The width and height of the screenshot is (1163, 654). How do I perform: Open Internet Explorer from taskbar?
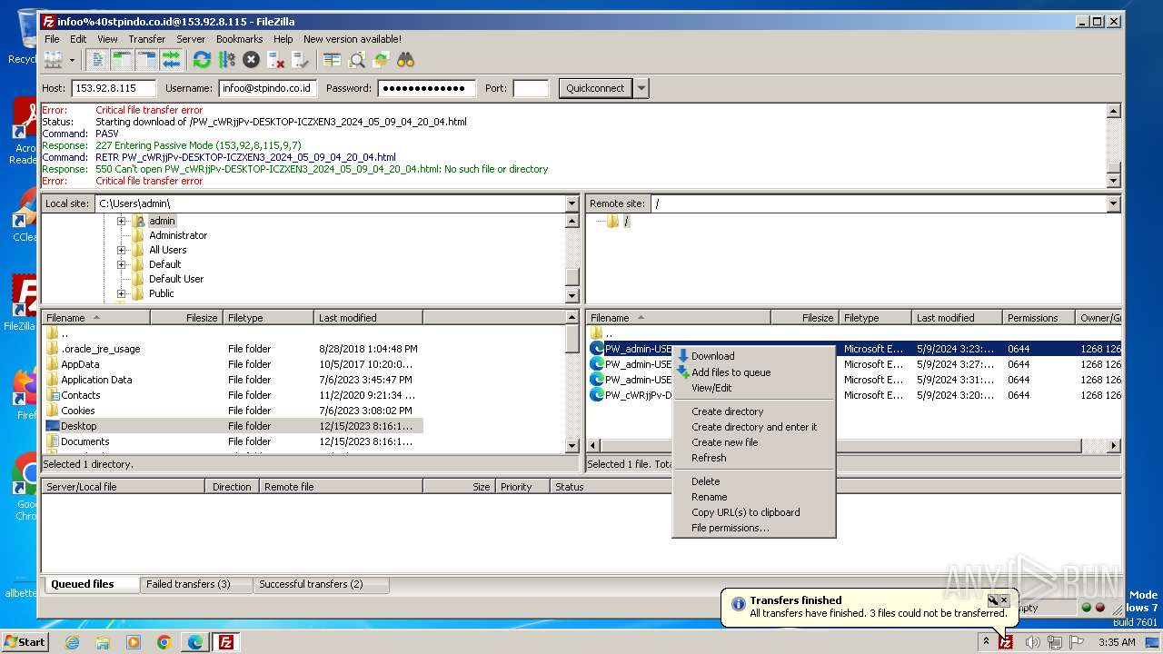[72, 642]
